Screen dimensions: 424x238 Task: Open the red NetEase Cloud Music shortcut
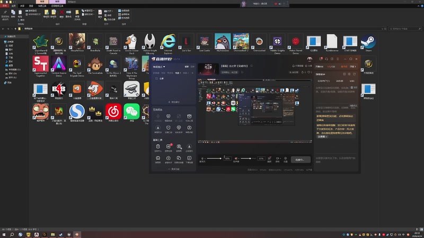pyautogui.click(x=113, y=113)
